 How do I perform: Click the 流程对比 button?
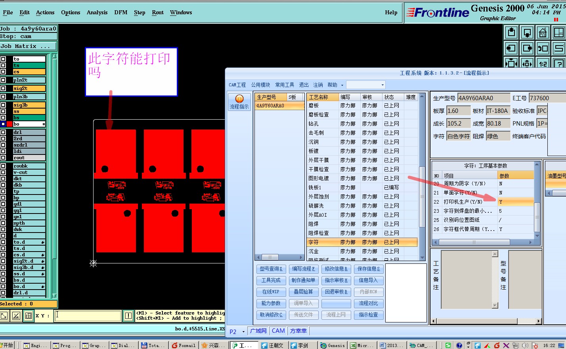[369, 303]
